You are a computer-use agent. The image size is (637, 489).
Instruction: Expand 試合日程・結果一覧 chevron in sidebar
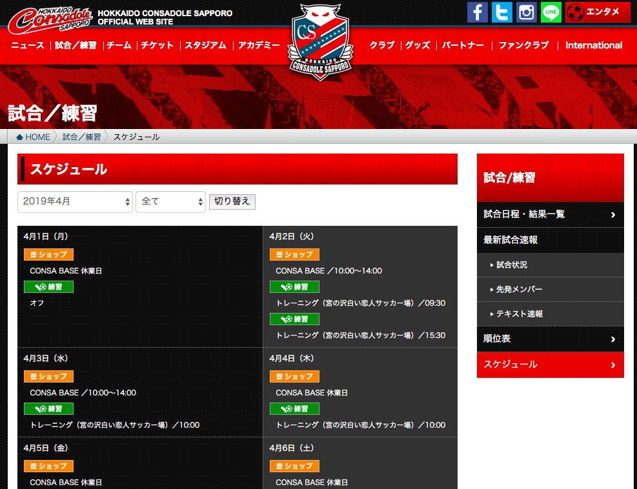tap(613, 214)
